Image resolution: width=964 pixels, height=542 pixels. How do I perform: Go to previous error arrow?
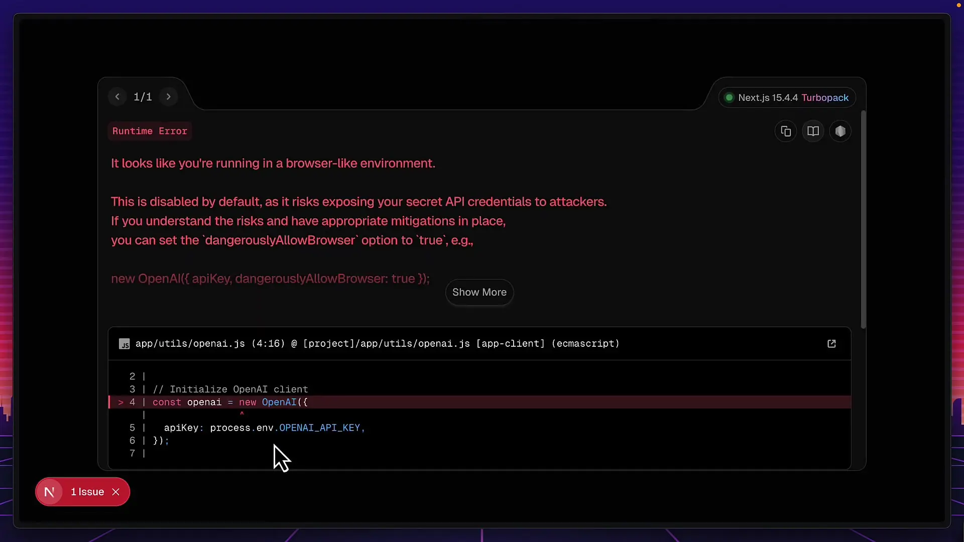117,97
